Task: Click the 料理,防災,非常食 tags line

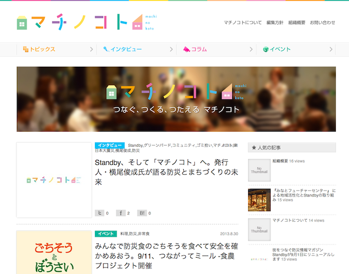Action: [x=135, y=234]
